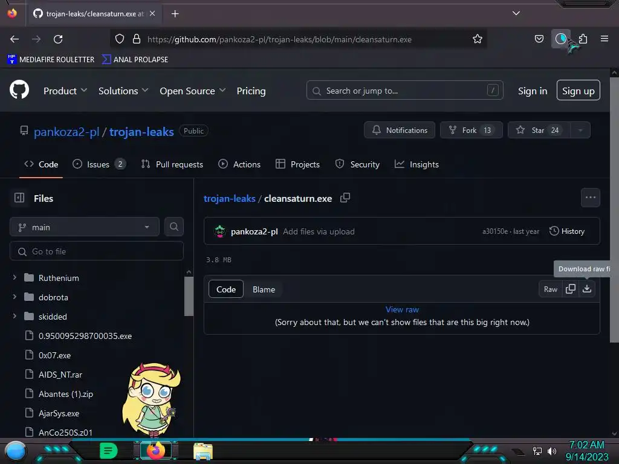Select the Code view toggle
This screenshot has width=619, height=464.
pyautogui.click(x=226, y=289)
